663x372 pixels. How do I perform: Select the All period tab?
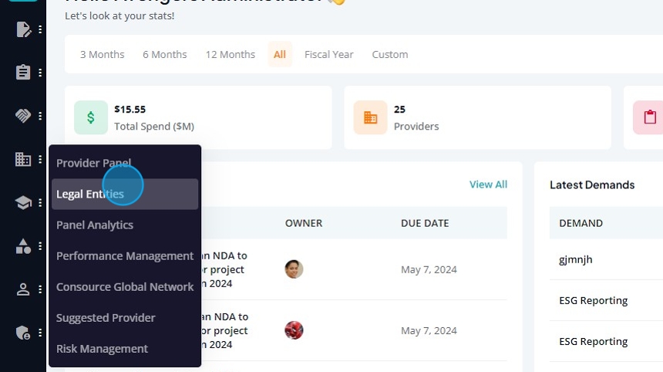click(x=280, y=54)
